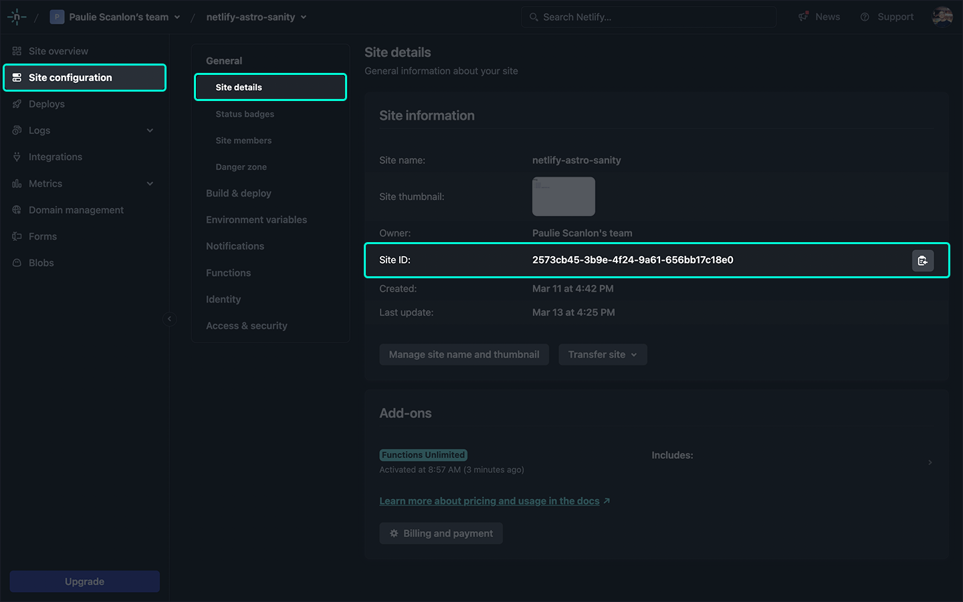Copy the Site ID with clipboard icon
963x602 pixels.
coord(923,261)
